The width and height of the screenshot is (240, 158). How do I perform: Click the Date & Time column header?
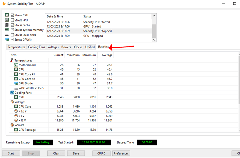(64, 16)
